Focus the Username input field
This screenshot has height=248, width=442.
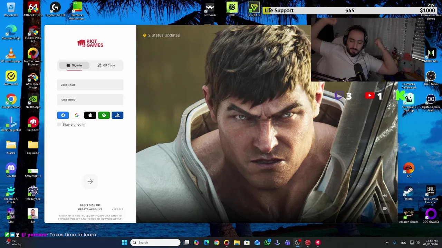point(90,85)
